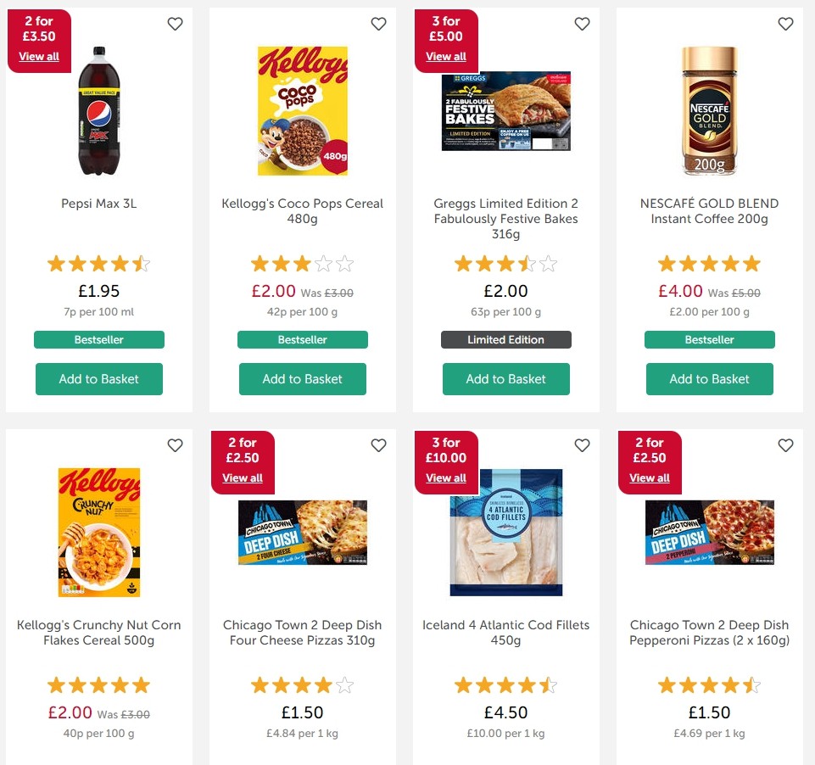View all 3 for £10.00 offers
The height and width of the screenshot is (765, 815).
(446, 478)
